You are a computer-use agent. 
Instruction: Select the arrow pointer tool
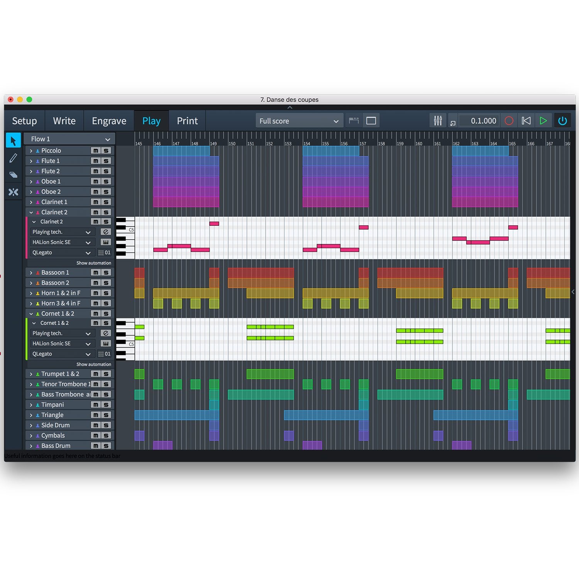[14, 141]
